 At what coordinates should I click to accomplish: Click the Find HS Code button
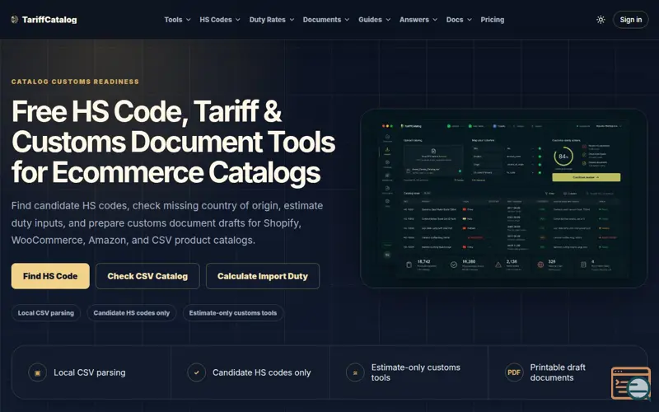click(x=50, y=276)
